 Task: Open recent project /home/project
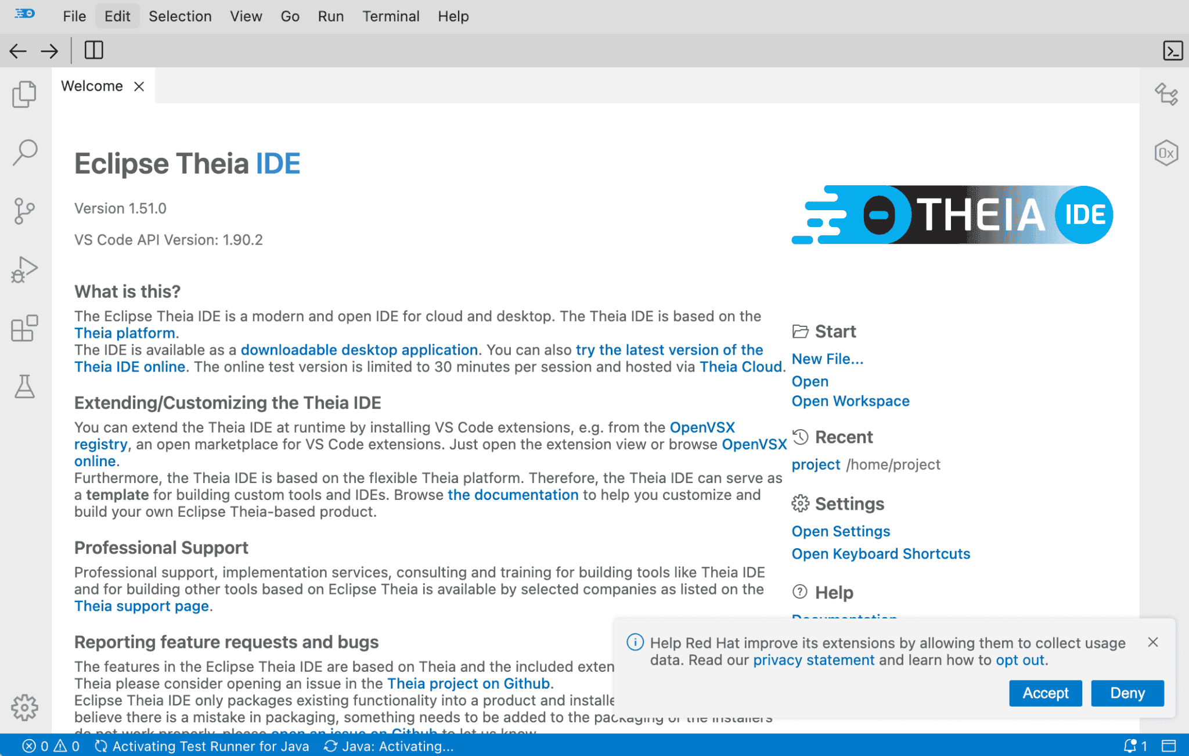(x=816, y=464)
